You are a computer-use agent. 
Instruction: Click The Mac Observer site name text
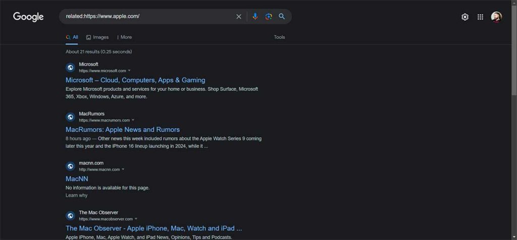click(98, 212)
